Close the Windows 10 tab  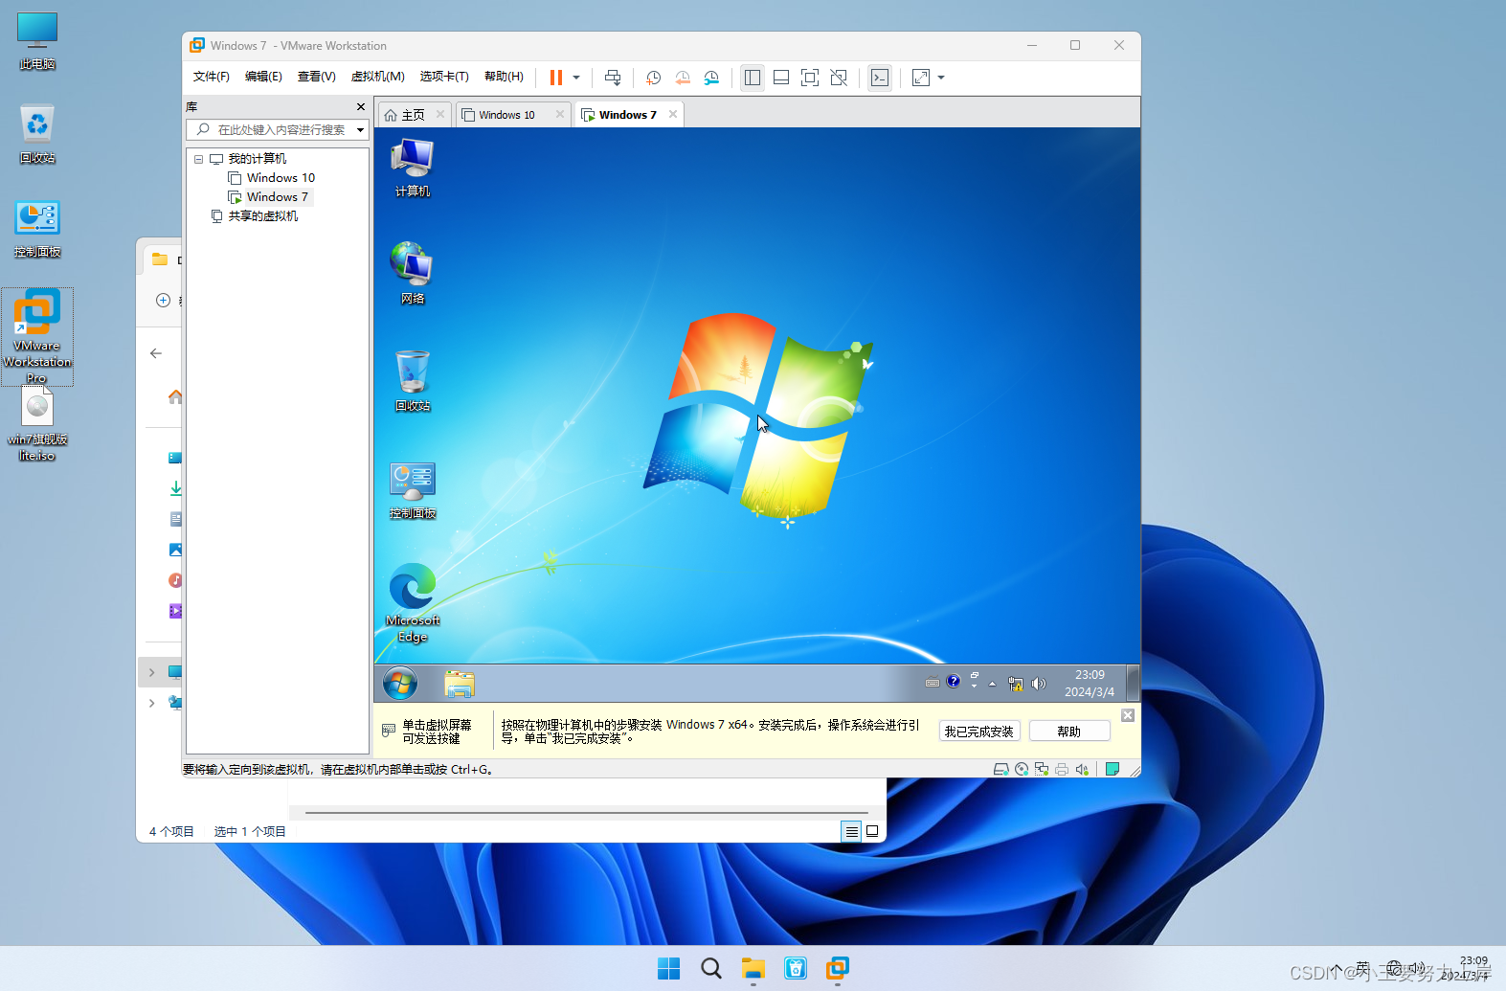[560, 114]
